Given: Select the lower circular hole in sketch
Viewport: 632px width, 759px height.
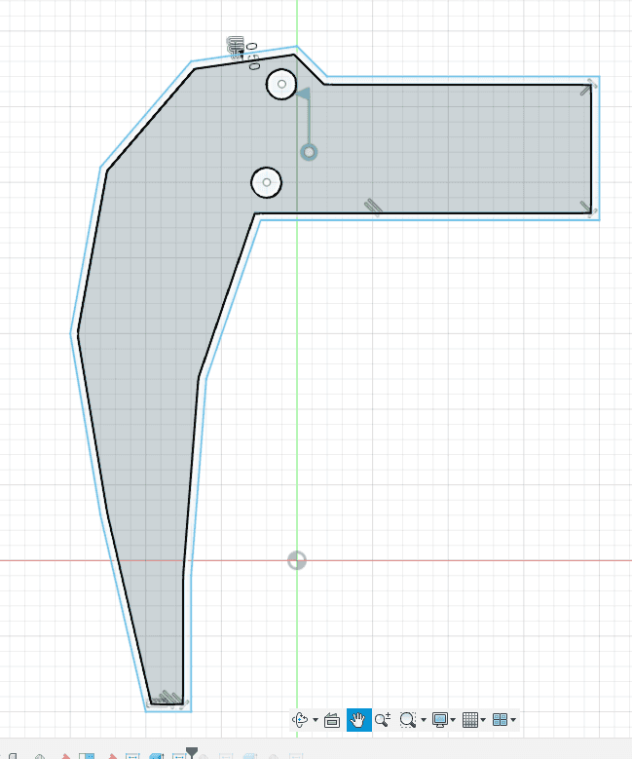Looking at the screenshot, I should [266, 181].
